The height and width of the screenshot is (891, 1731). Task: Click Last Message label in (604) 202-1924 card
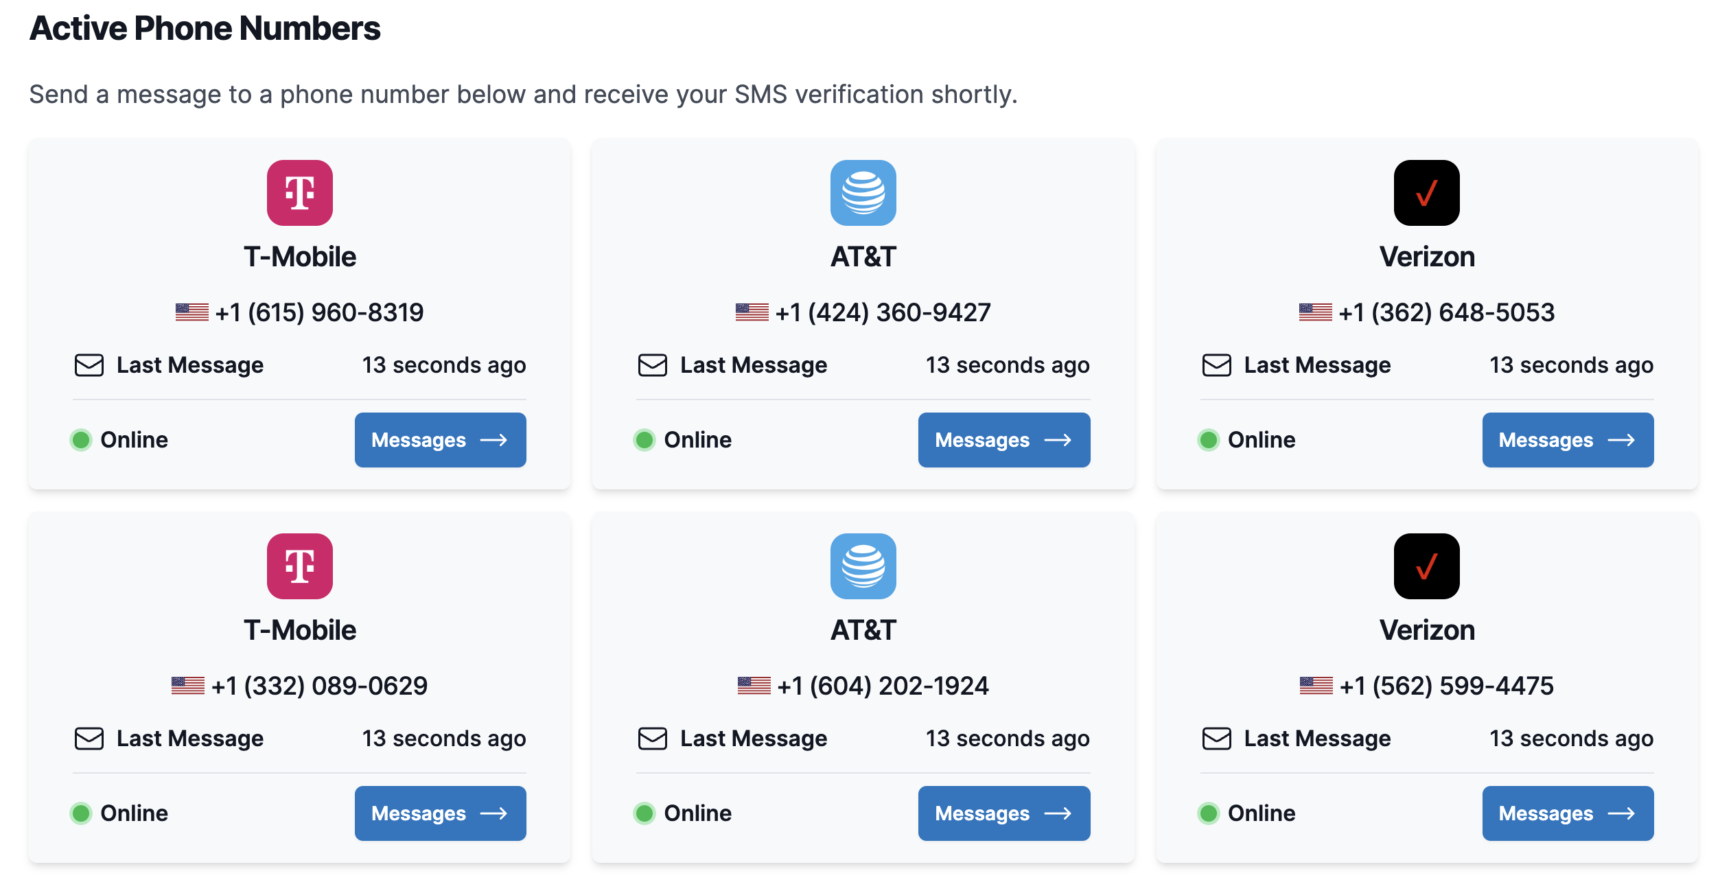pyautogui.click(x=754, y=739)
